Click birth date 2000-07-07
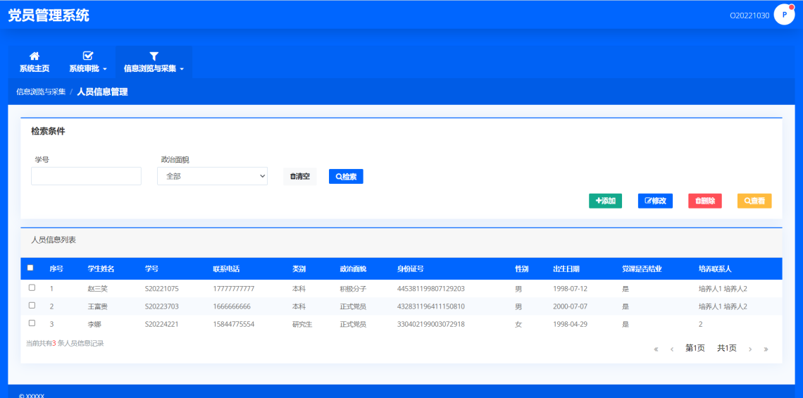Image resolution: width=803 pixels, height=398 pixels. (570, 307)
